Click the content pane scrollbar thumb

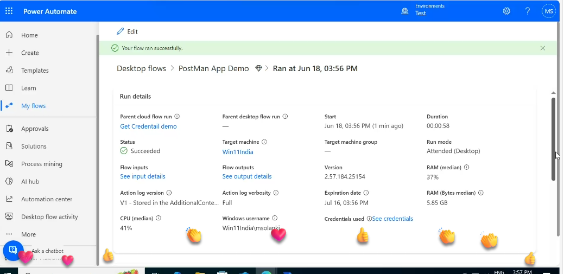(x=554, y=138)
